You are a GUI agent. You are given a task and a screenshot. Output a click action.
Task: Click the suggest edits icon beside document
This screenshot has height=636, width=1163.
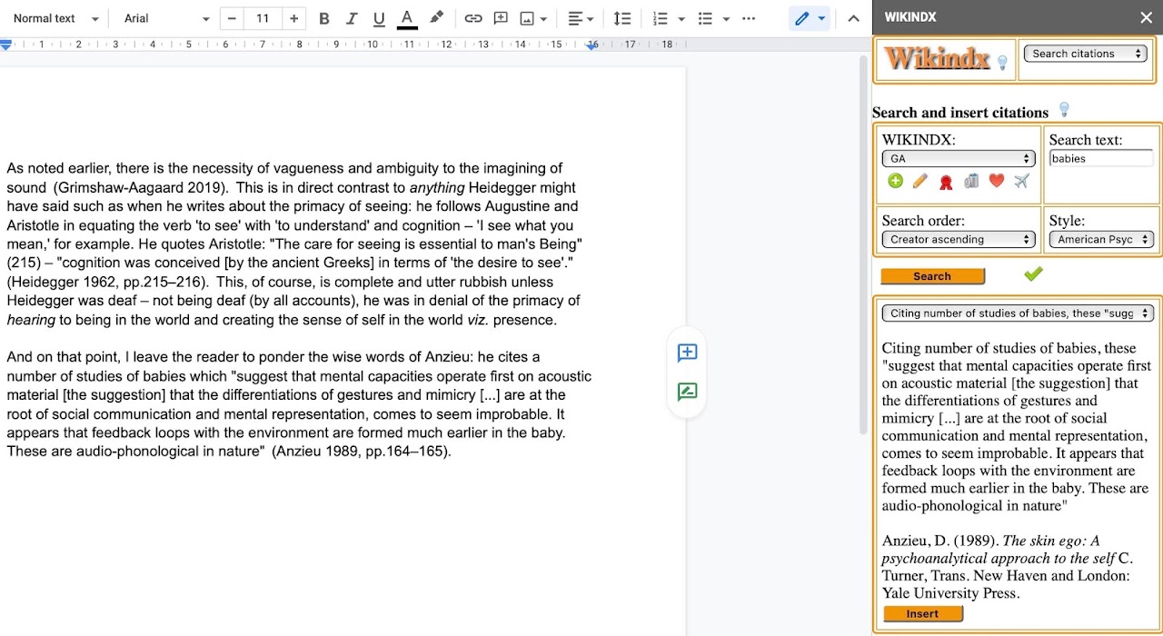pyautogui.click(x=687, y=392)
